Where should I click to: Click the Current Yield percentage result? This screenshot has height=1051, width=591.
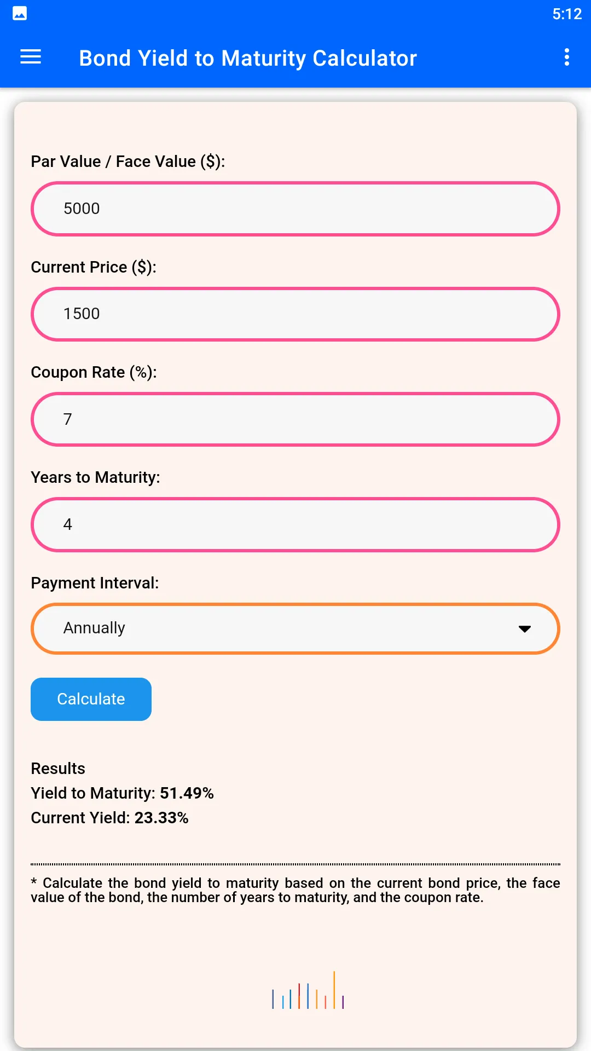click(109, 818)
